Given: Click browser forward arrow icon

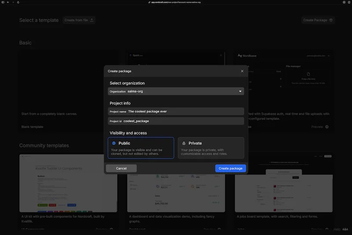Looking at the screenshot, I should point(13,2).
